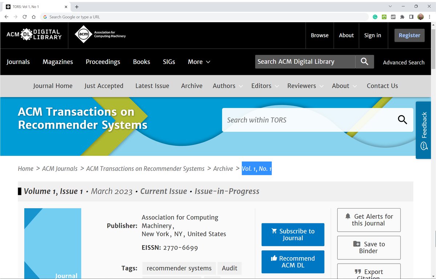The height and width of the screenshot is (279, 436).
Task: Click the magnifier in the ACM search bar
Action: click(364, 62)
